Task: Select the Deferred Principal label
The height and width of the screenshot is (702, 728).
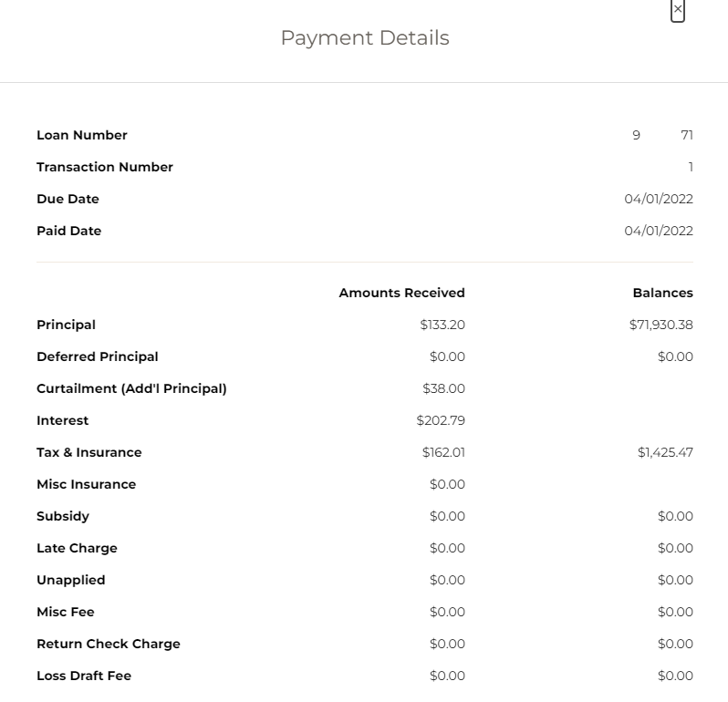Action: [98, 356]
